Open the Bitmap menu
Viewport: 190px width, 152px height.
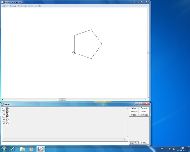[x=13, y=6]
